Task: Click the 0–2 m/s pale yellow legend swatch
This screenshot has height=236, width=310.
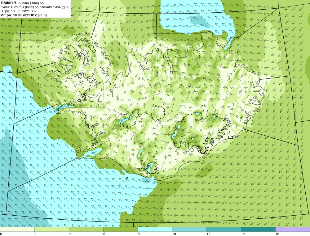Action: [x=17, y=229]
